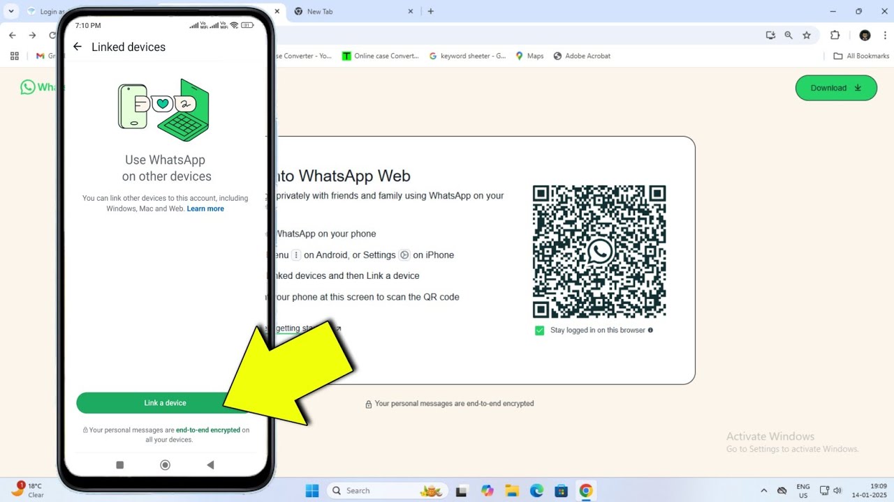Click the WhatsApp QR code image

tap(599, 252)
